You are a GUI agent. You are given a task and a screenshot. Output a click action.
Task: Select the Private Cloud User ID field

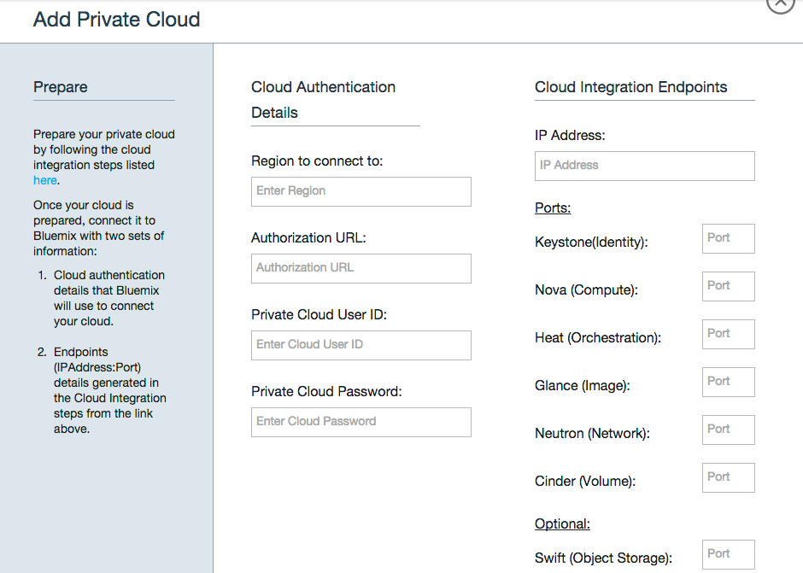pyautogui.click(x=361, y=345)
